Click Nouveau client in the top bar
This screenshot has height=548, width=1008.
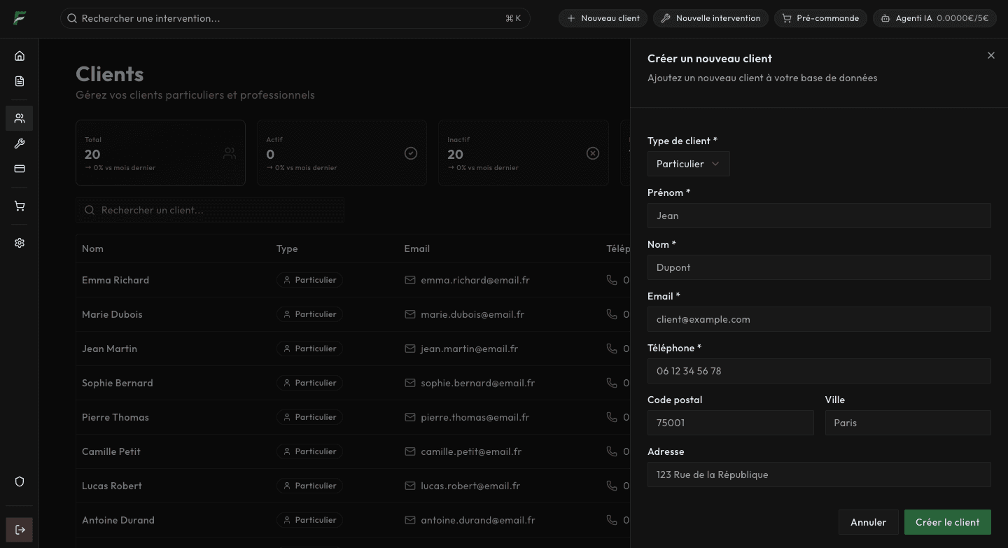(x=603, y=18)
